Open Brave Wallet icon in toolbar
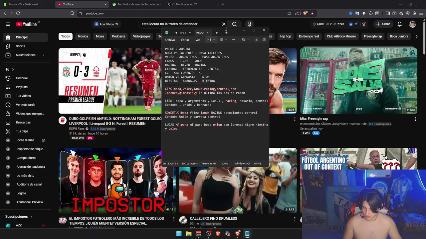426x239 pixels. [x=394, y=13]
